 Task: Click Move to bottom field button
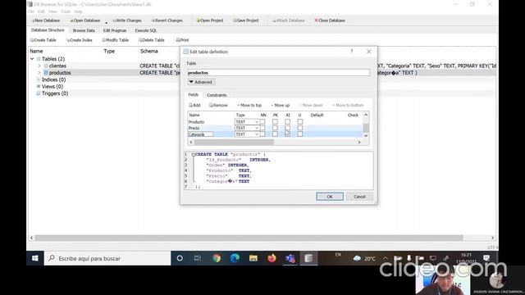click(348, 105)
